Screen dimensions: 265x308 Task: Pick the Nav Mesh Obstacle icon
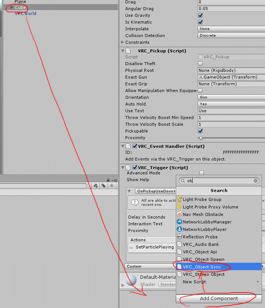point(179,214)
